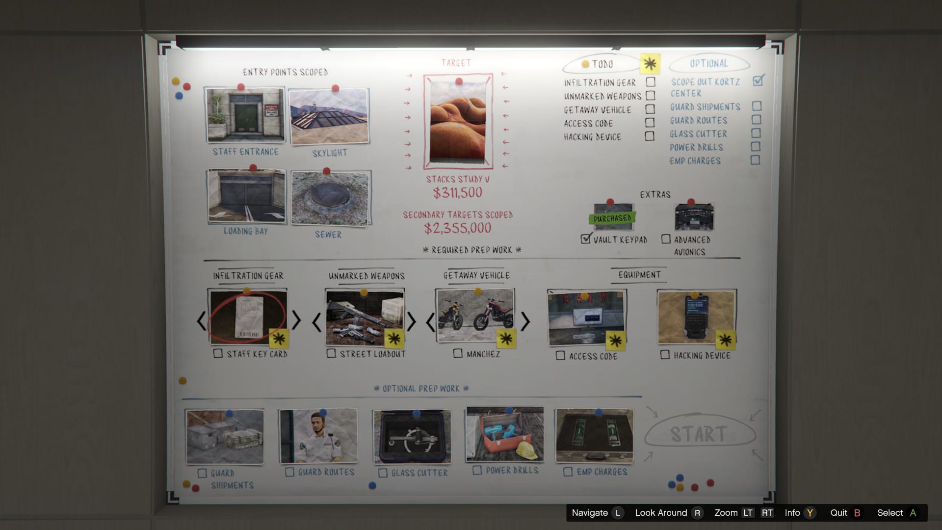Toggle the Vault Keypad extra checkbox
942x530 pixels.
pos(585,239)
